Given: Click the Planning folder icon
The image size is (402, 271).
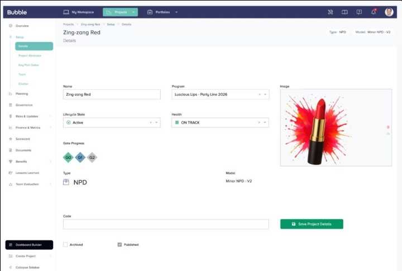Looking at the screenshot, I should pos(11,94).
